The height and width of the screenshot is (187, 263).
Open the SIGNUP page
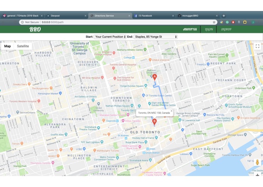226,30
